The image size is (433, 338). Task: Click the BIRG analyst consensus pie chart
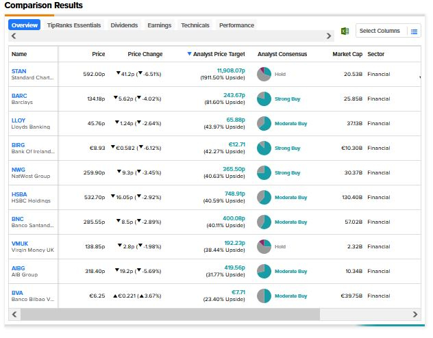(264, 148)
